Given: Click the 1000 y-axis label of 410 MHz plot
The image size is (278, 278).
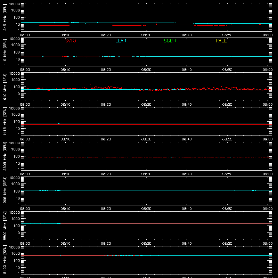Looking at the screenshot, I should [16, 45].
